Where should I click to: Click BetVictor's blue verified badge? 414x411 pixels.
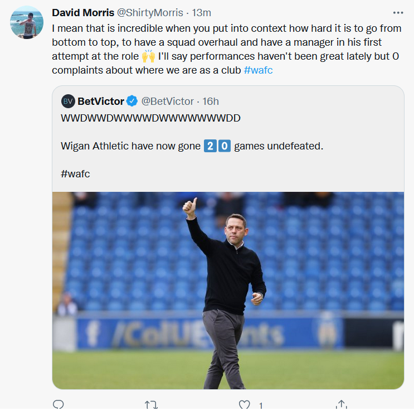coord(132,101)
